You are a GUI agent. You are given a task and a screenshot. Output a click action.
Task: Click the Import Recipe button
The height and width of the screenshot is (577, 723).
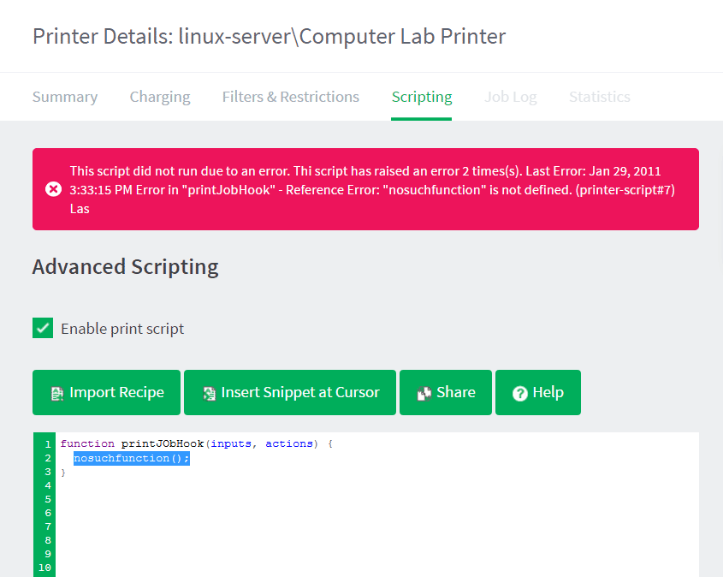[106, 392]
